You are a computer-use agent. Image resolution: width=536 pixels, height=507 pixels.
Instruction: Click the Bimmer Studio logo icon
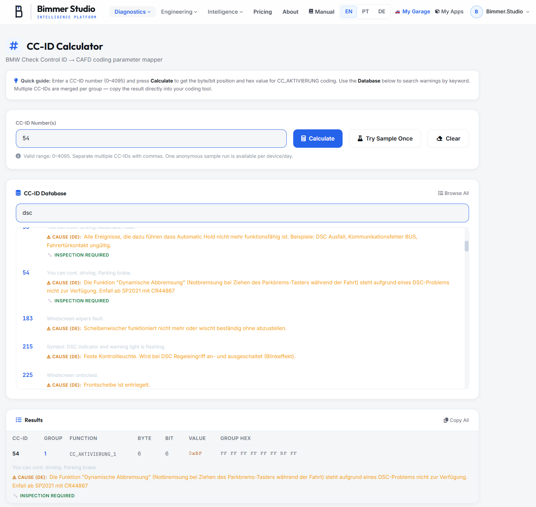(x=19, y=12)
